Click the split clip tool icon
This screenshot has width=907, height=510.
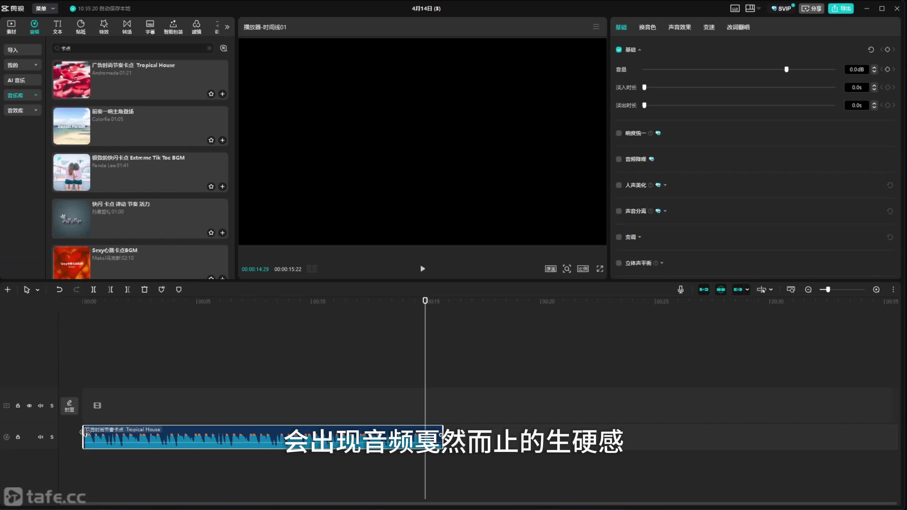[93, 289]
